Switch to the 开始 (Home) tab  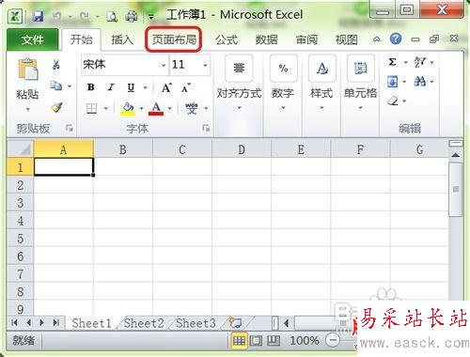81,39
